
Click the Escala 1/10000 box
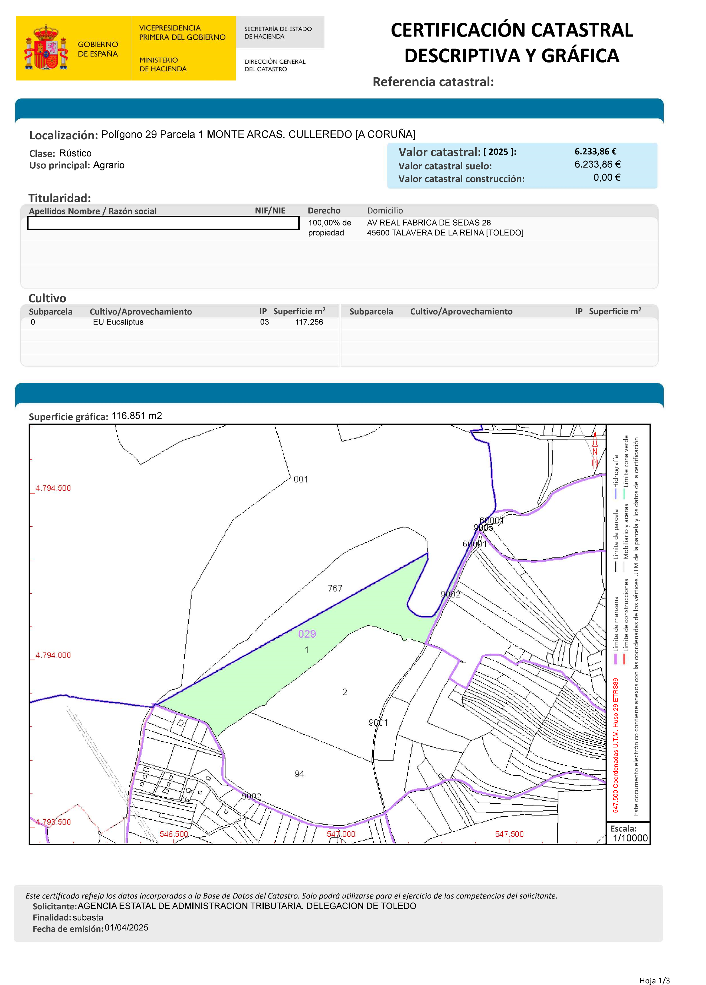[x=629, y=833]
